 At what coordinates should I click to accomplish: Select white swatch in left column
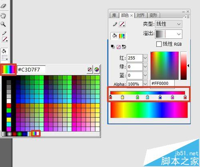point(9,101)
